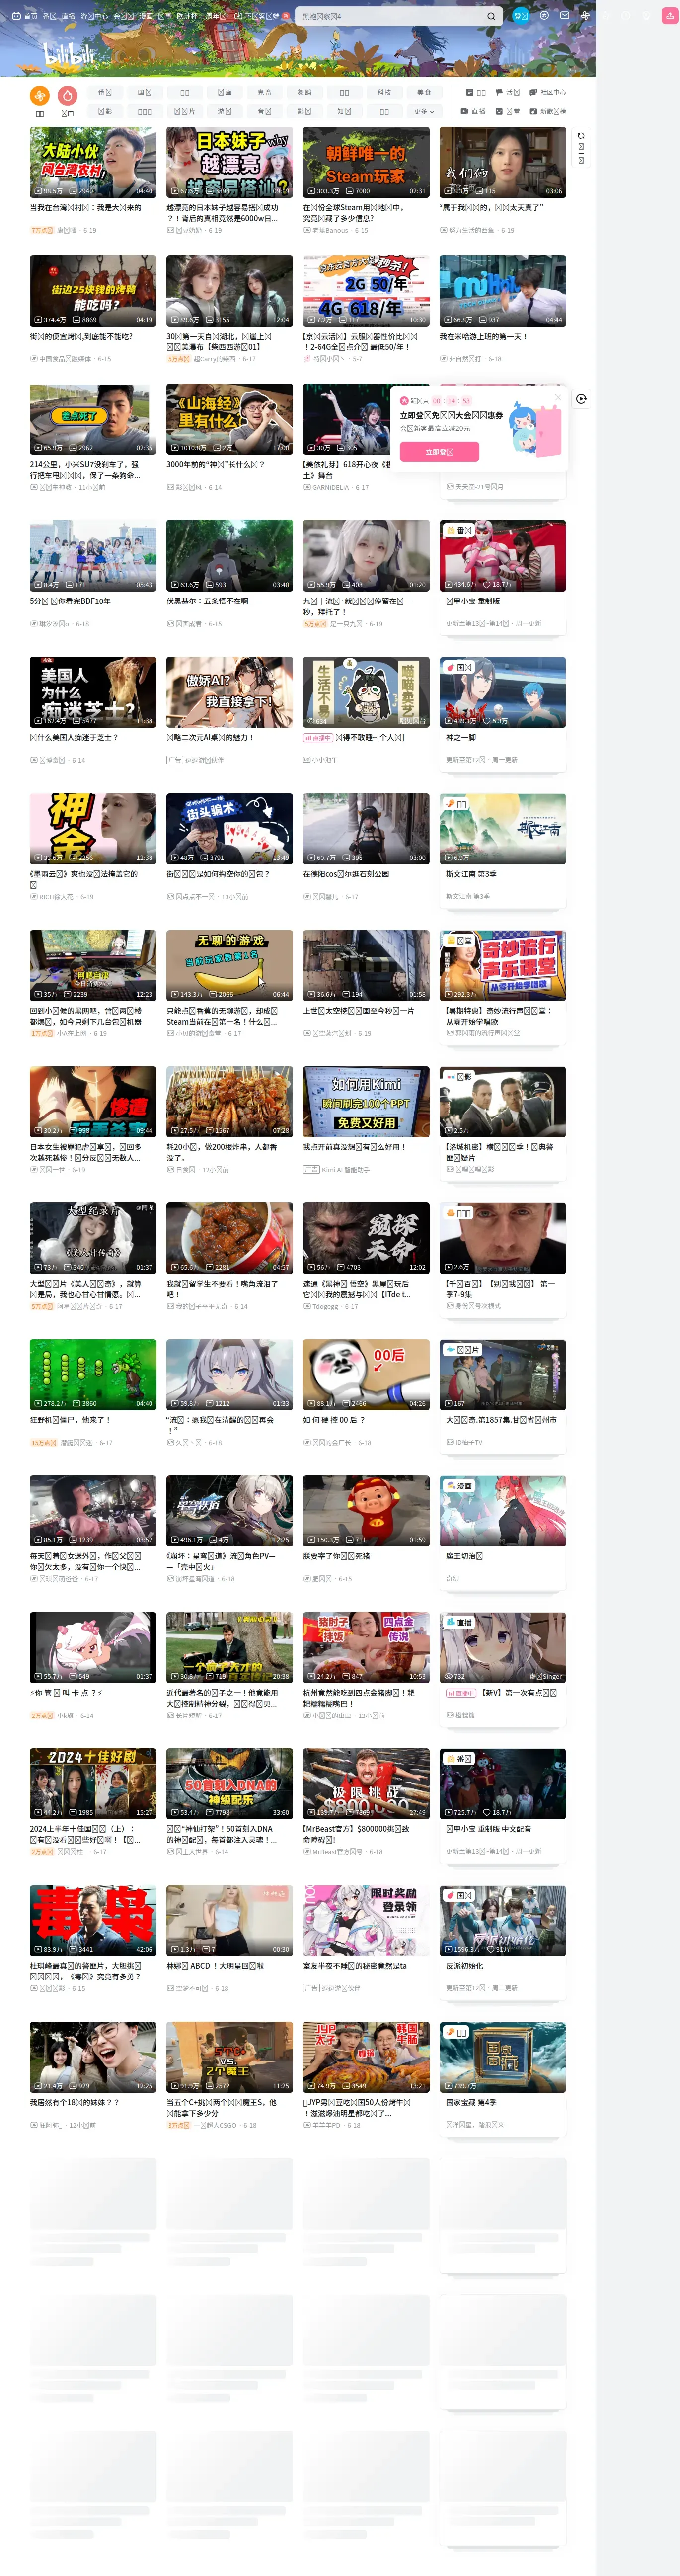
Task: Click the search magnifier icon
Action: pyautogui.click(x=490, y=16)
